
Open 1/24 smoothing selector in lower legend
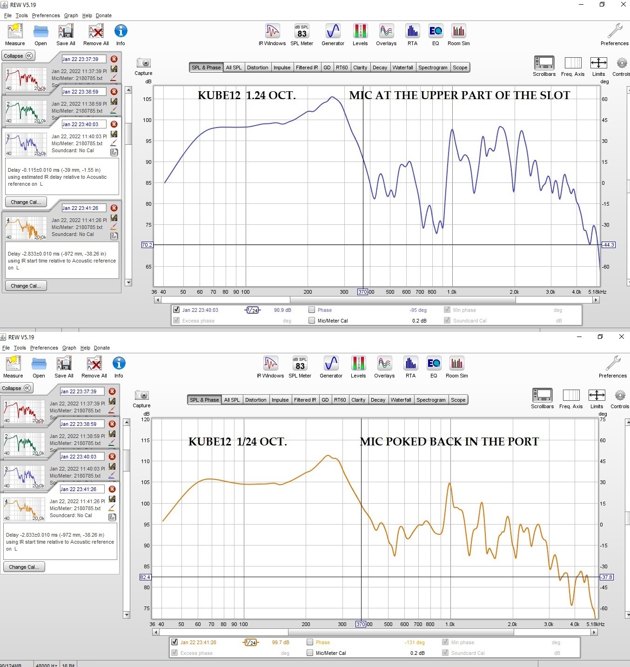pyautogui.click(x=251, y=642)
